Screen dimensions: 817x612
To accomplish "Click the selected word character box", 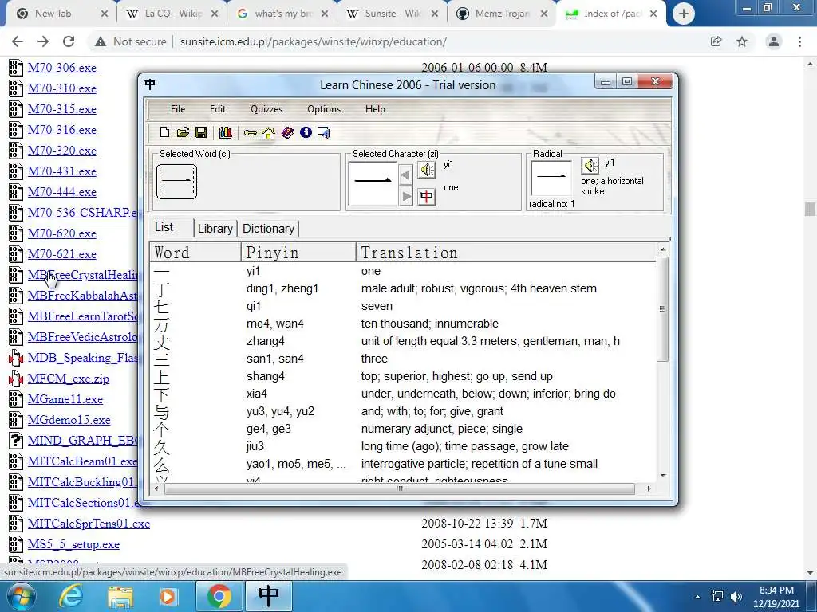I will (x=176, y=182).
